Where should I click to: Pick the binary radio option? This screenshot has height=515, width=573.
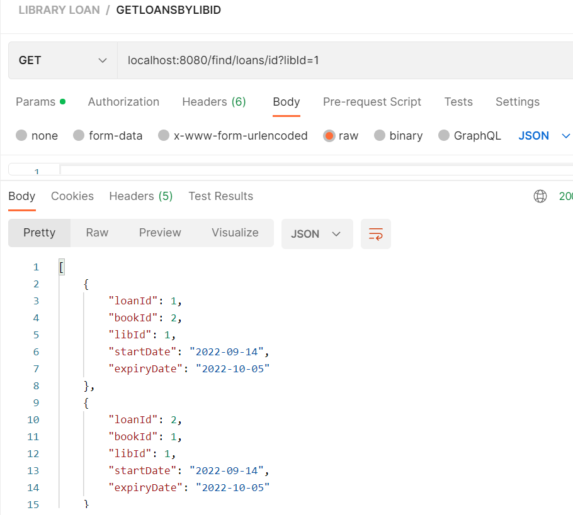click(x=380, y=135)
